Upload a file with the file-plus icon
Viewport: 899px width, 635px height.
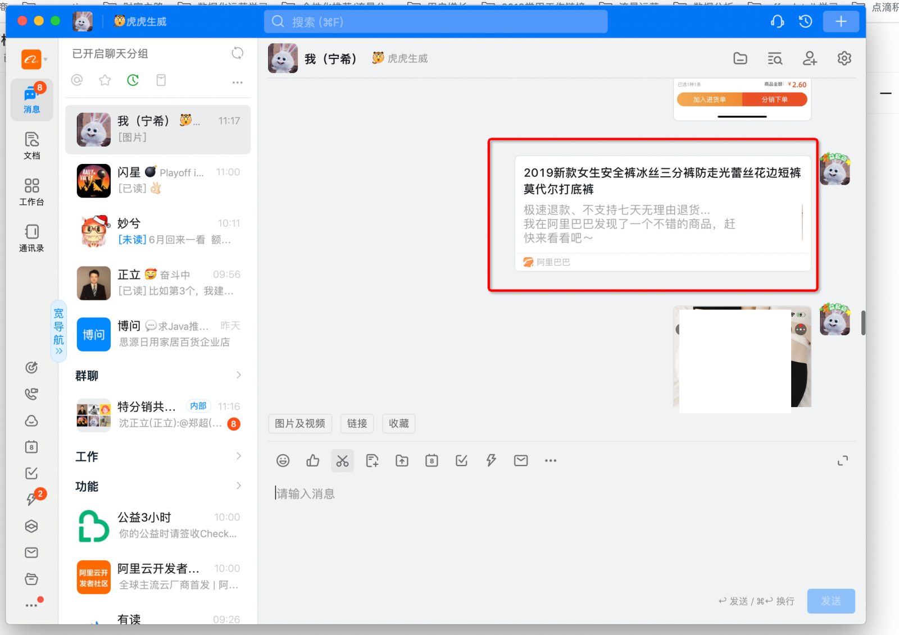click(372, 460)
